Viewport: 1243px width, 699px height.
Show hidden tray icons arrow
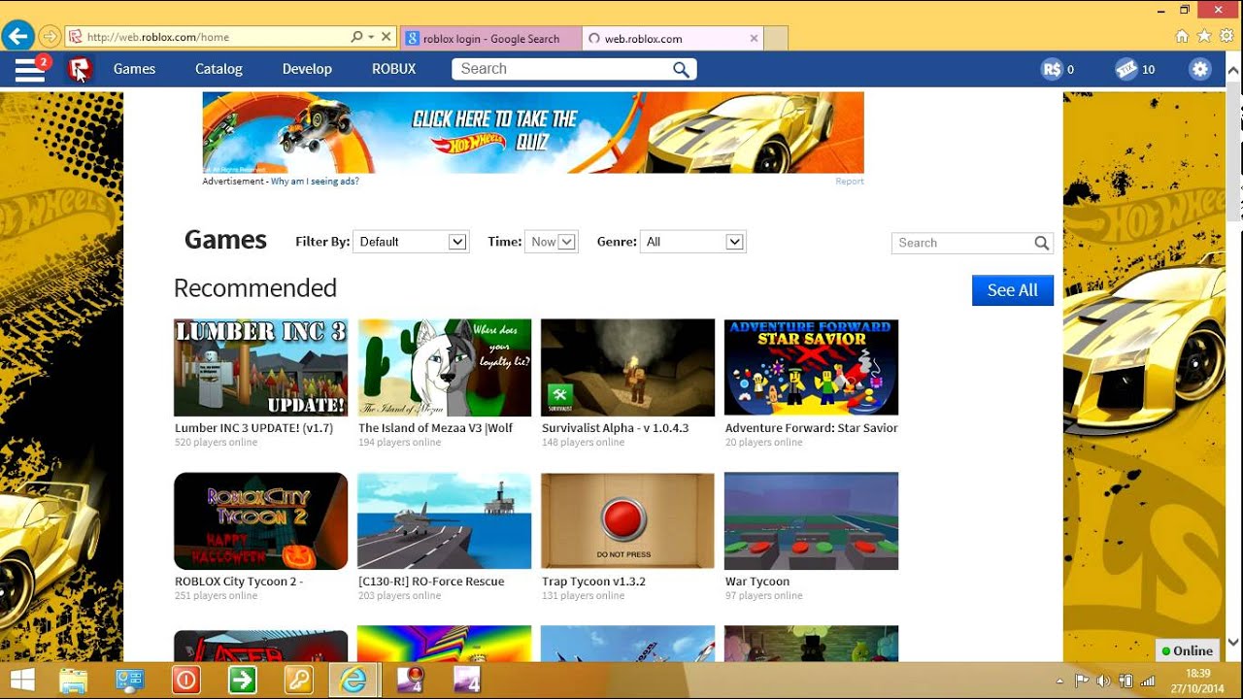(1059, 681)
